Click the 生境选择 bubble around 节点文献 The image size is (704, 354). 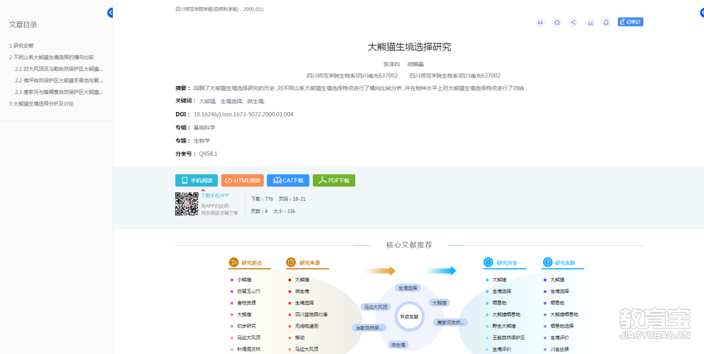407,288
